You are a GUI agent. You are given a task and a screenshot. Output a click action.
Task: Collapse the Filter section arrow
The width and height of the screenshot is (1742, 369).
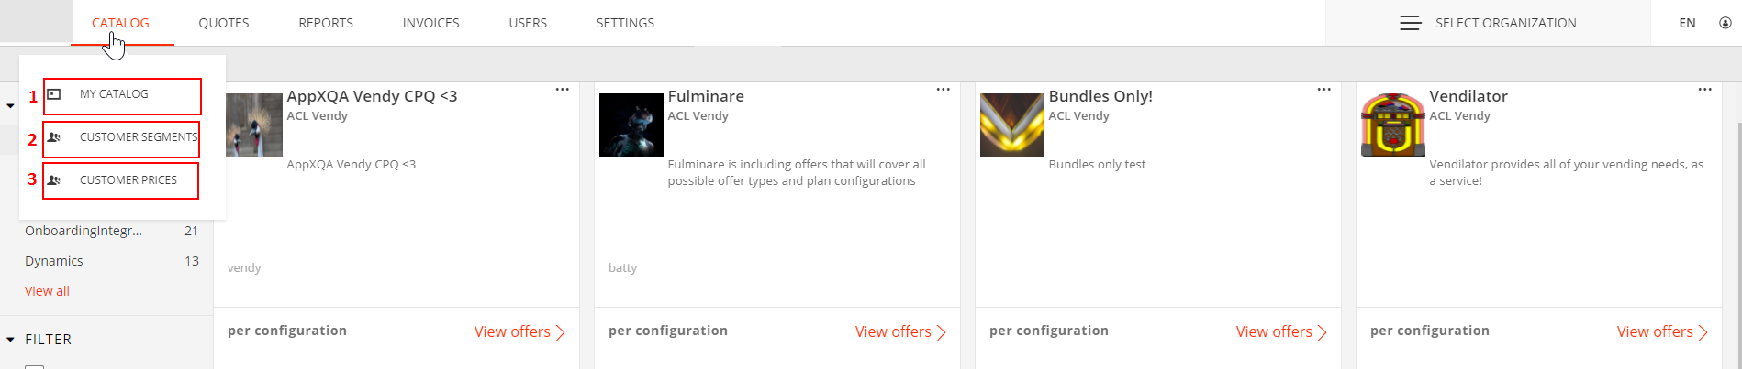coord(10,340)
